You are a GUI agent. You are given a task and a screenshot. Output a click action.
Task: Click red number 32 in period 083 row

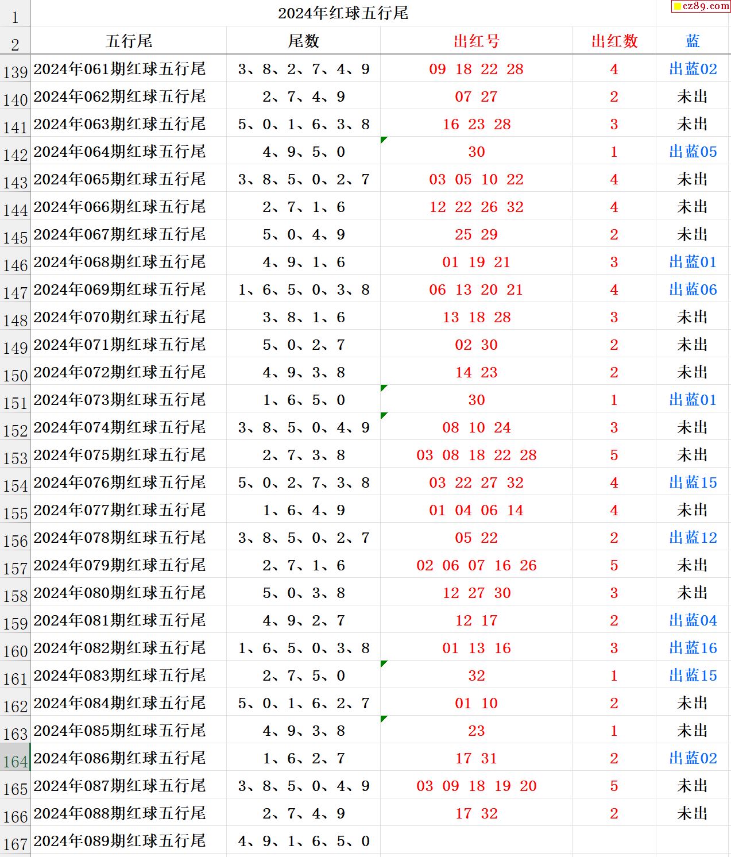[476, 675]
